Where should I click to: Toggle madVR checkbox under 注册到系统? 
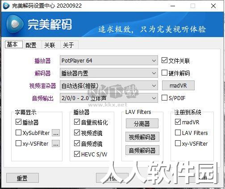(178, 122)
